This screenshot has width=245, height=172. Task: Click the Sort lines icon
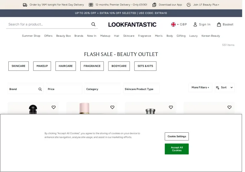pos(218,88)
